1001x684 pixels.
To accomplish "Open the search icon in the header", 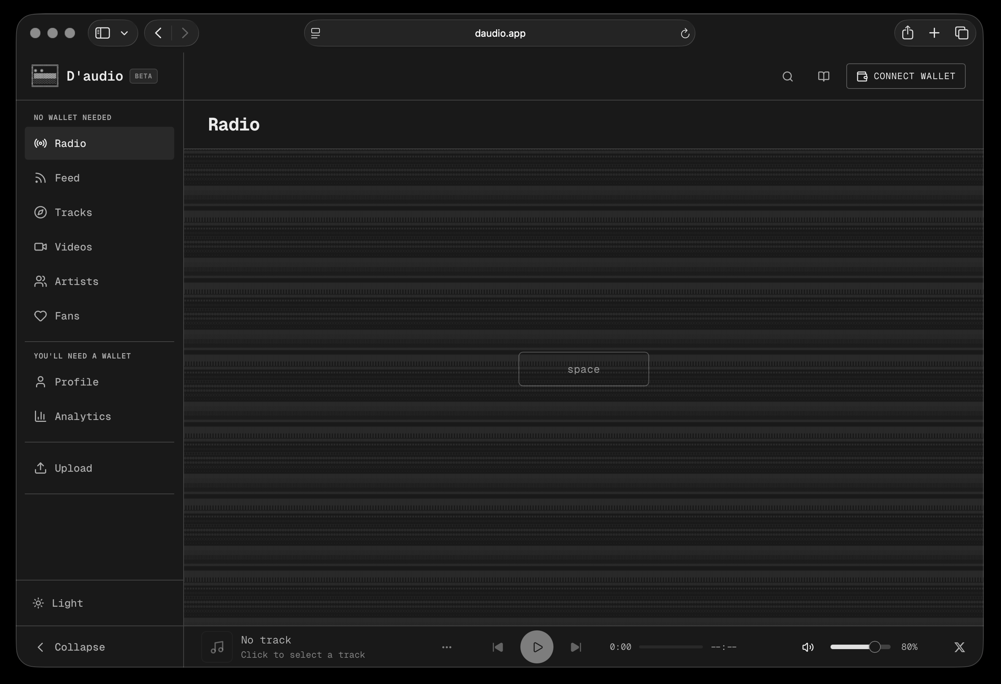I will pyautogui.click(x=788, y=76).
